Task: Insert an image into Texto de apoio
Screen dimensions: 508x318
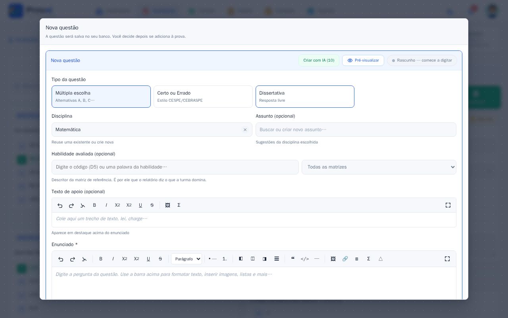Action: [x=167, y=205]
